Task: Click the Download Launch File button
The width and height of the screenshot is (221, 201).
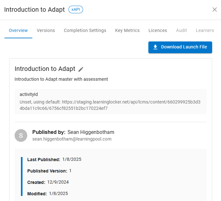Action: click(180, 47)
